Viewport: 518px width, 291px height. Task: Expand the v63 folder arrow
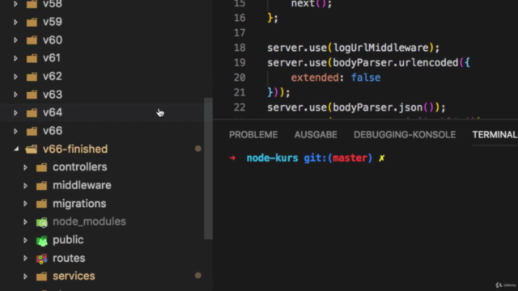[15, 95]
